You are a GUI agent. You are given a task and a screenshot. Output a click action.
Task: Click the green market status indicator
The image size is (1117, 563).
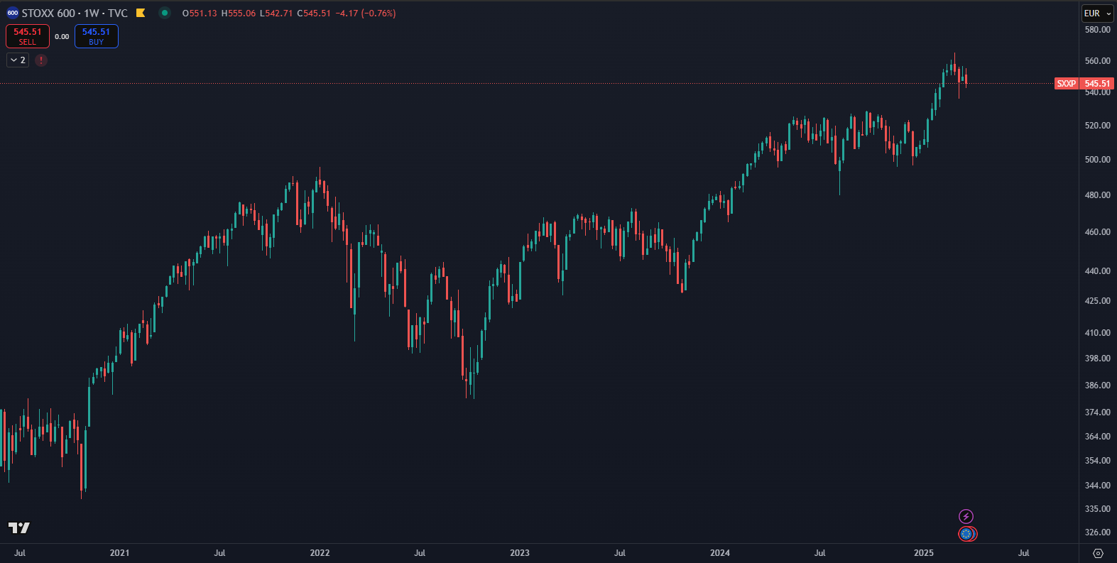point(165,13)
